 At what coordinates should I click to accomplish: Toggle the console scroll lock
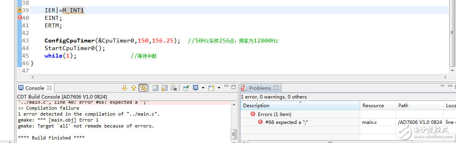click(x=165, y=88)
